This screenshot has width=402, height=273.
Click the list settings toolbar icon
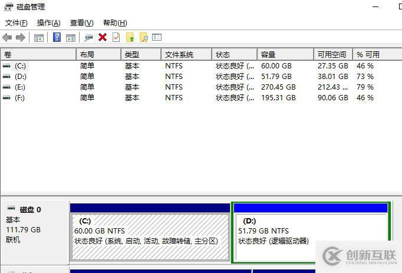(157, 38)
